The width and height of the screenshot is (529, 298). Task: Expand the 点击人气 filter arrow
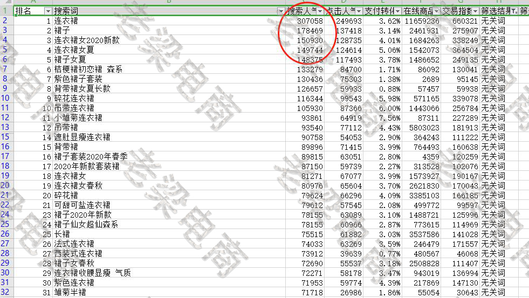click(358, 11)
